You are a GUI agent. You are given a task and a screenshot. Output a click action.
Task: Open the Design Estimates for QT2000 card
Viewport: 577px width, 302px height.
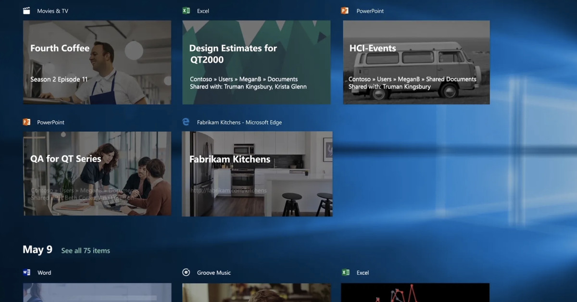[256, 62]
